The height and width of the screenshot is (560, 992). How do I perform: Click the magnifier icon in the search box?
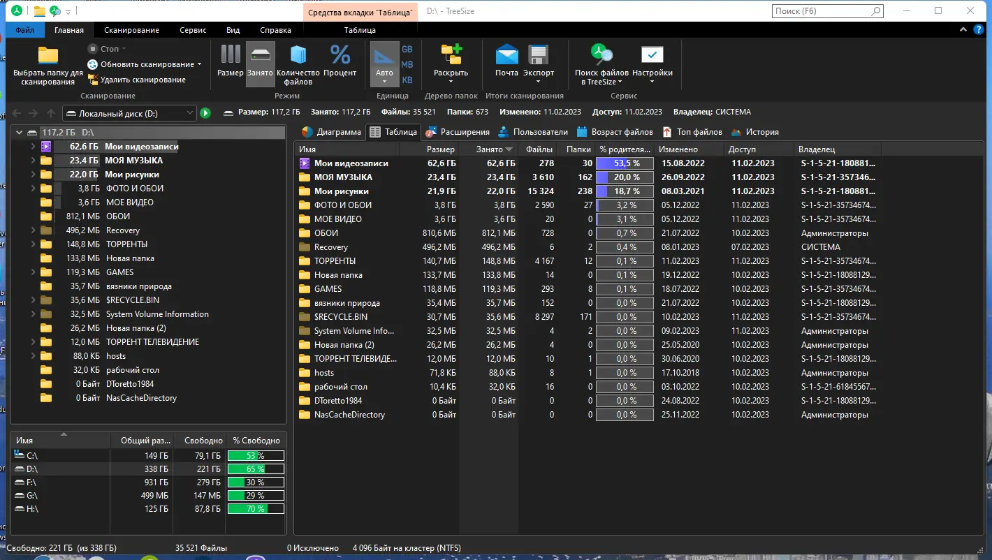[x=876, y=11]
